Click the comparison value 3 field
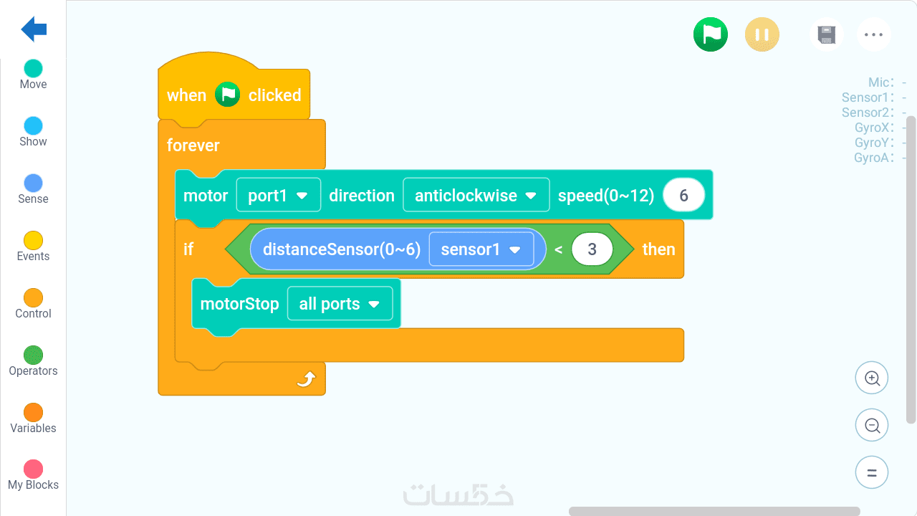917x516 pixels. 592,249
